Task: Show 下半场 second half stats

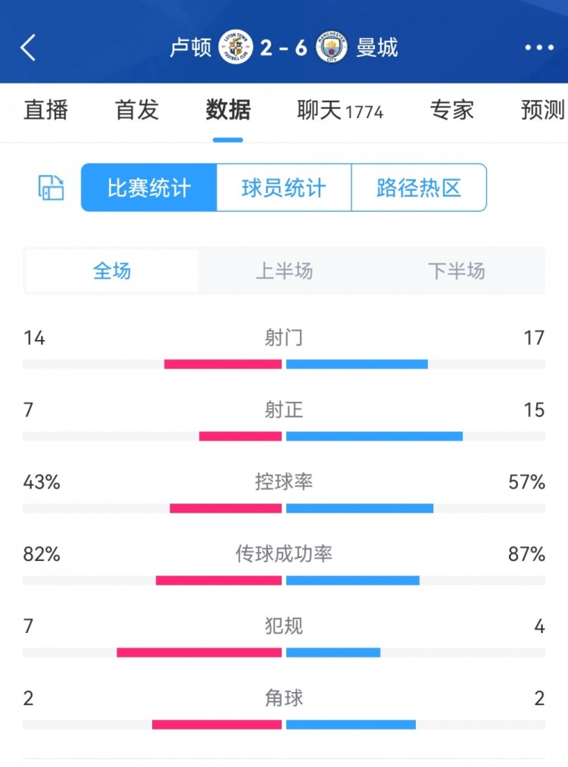Action: (x=456, y=271)
